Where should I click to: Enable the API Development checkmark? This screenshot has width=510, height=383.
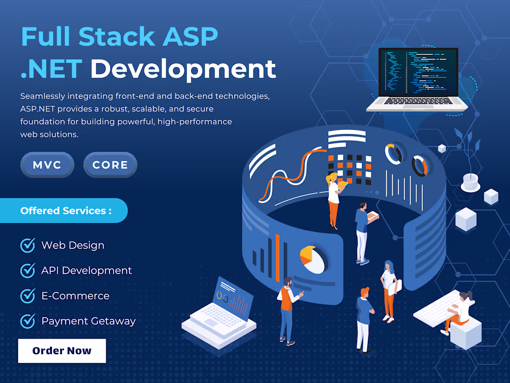point(27,270)
